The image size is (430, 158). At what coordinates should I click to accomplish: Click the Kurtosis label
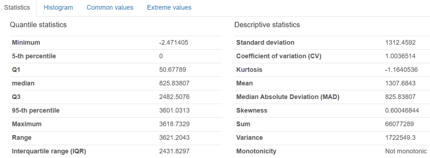tap(249, 70)
